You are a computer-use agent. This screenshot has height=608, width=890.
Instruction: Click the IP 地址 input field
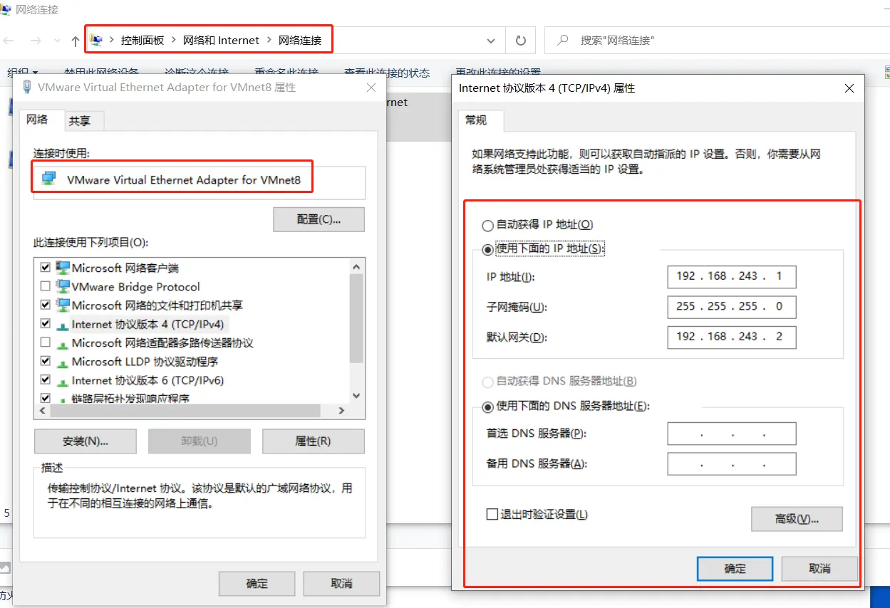732,276
